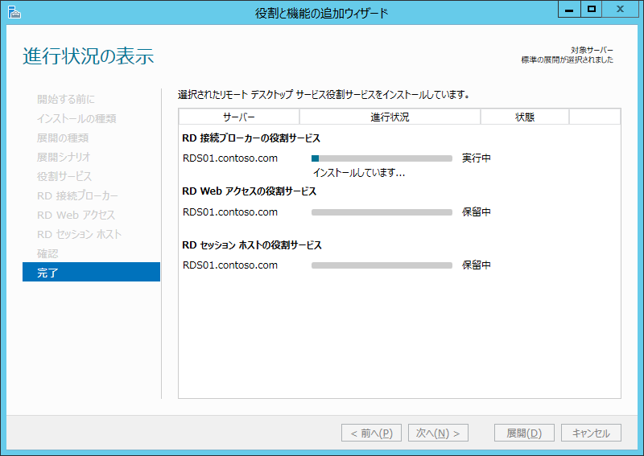Viewport: 644px width, 456px height.
Task: Click RD 接続ブローカー installation progress bar
Action: tap(382, 158)
